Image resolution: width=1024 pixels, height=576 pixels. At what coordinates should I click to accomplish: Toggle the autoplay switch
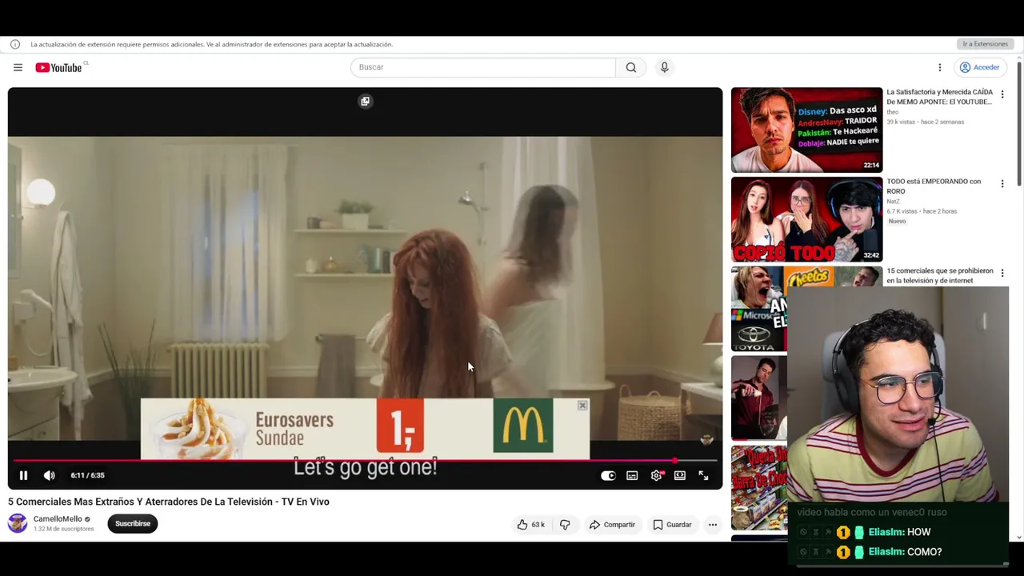point(608,475)
